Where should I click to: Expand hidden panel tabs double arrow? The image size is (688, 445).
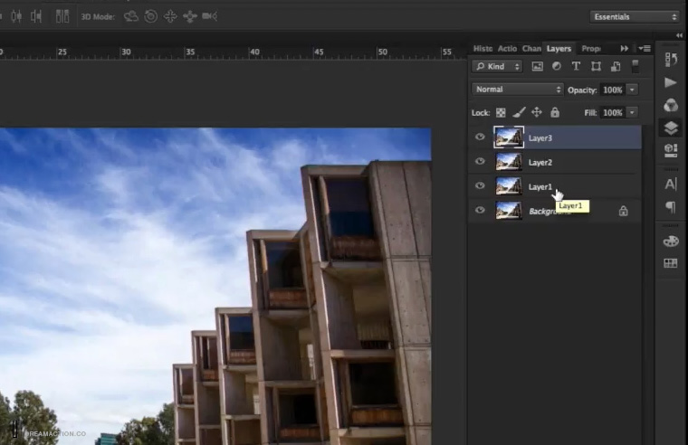coord(625,48)
